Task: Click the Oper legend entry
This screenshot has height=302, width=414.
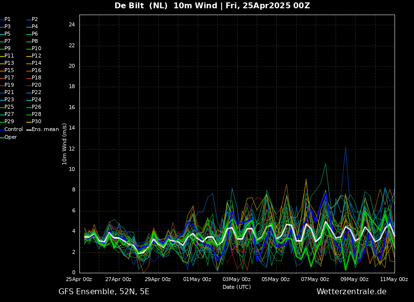Action: tap(11, 137)
